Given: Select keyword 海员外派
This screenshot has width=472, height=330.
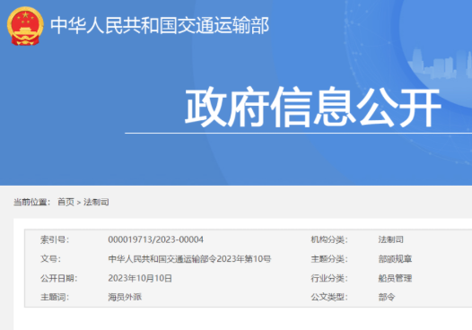Looking at the screenshot, I should [x=125, y=297].
